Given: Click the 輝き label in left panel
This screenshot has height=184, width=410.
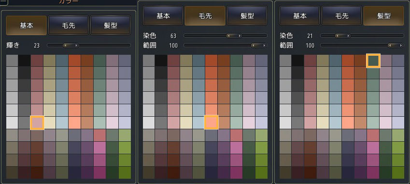Looking at the screenshot, I should click(13, 45).
